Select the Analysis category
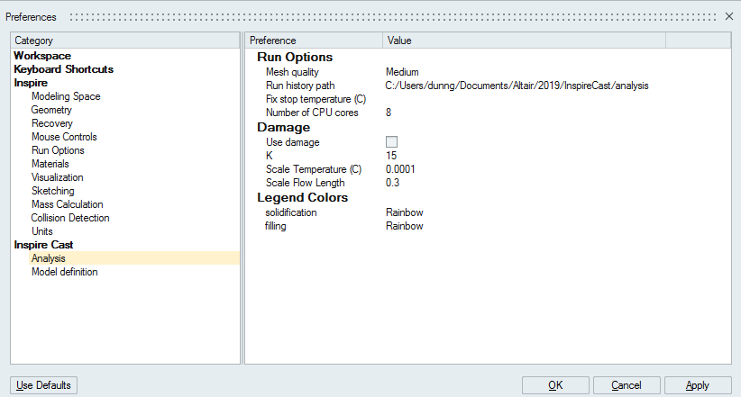Viewport: 741px width, 397px height. tap(133, 258)
